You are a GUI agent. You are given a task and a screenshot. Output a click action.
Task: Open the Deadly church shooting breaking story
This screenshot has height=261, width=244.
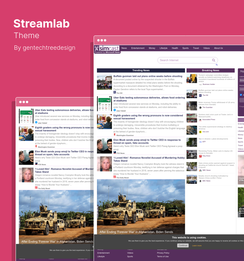pyautogui.click(x=213, y=177)
